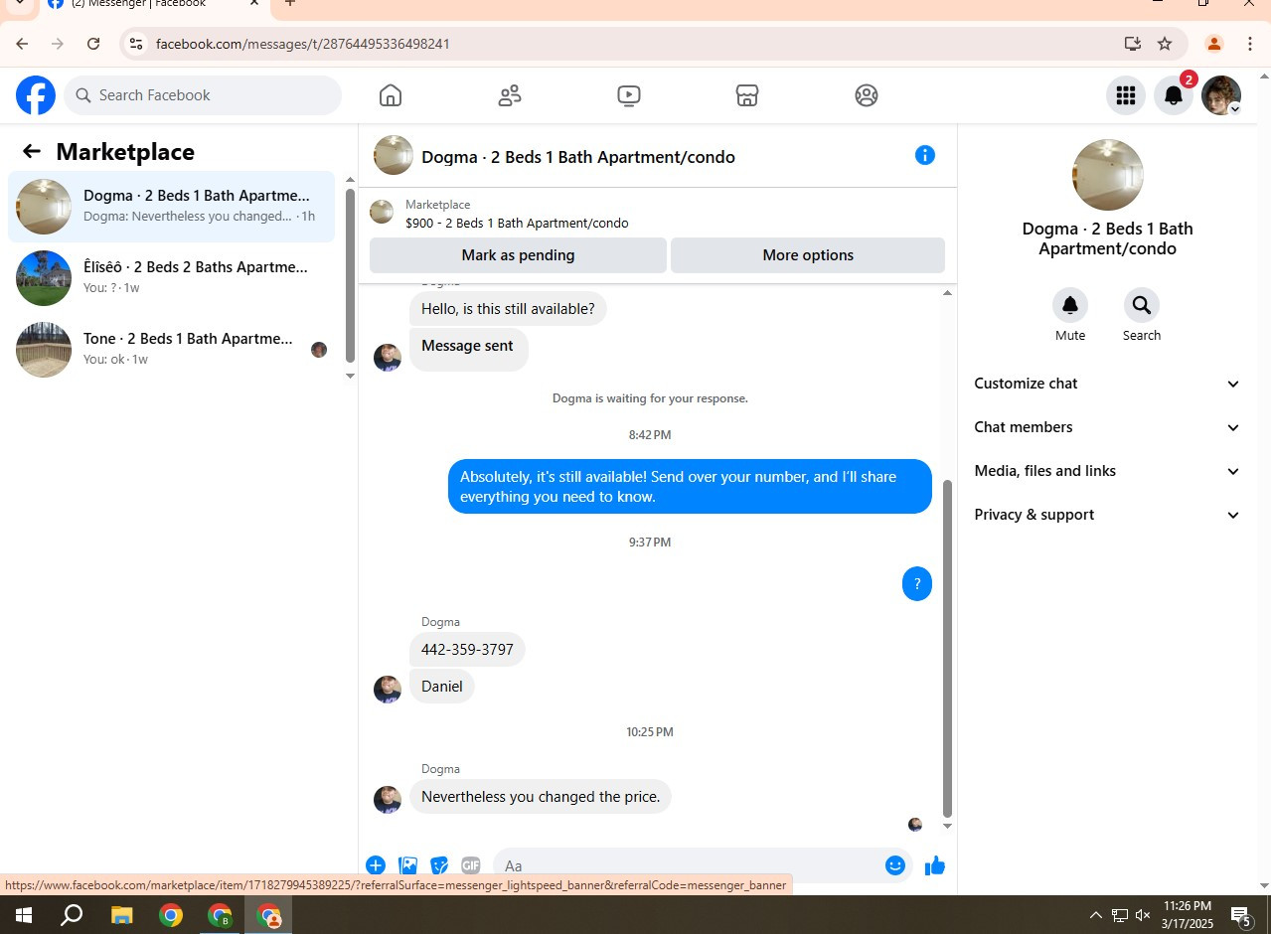Attach a photo using the image icon
Viewport: 1271px width, 934px height.
coord(407,865)
